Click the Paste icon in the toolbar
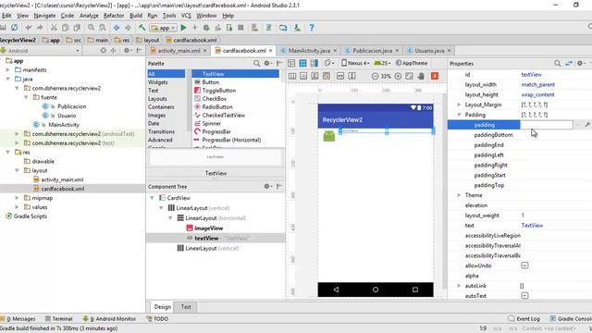 (77, 28)
